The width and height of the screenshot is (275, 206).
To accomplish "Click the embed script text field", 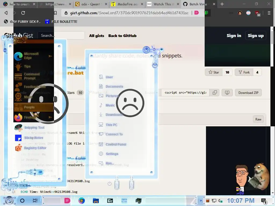I will [185, 93].
